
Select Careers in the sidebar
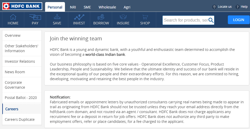pos(22,109)
